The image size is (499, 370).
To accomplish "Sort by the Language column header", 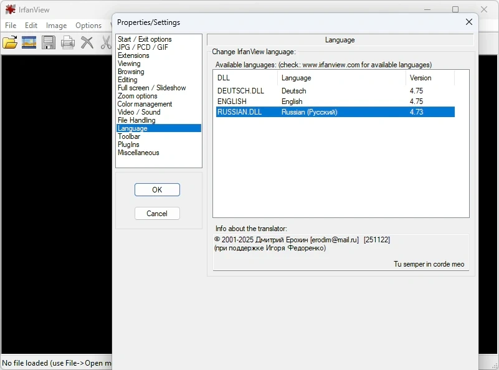I will [x=341, y=78].
